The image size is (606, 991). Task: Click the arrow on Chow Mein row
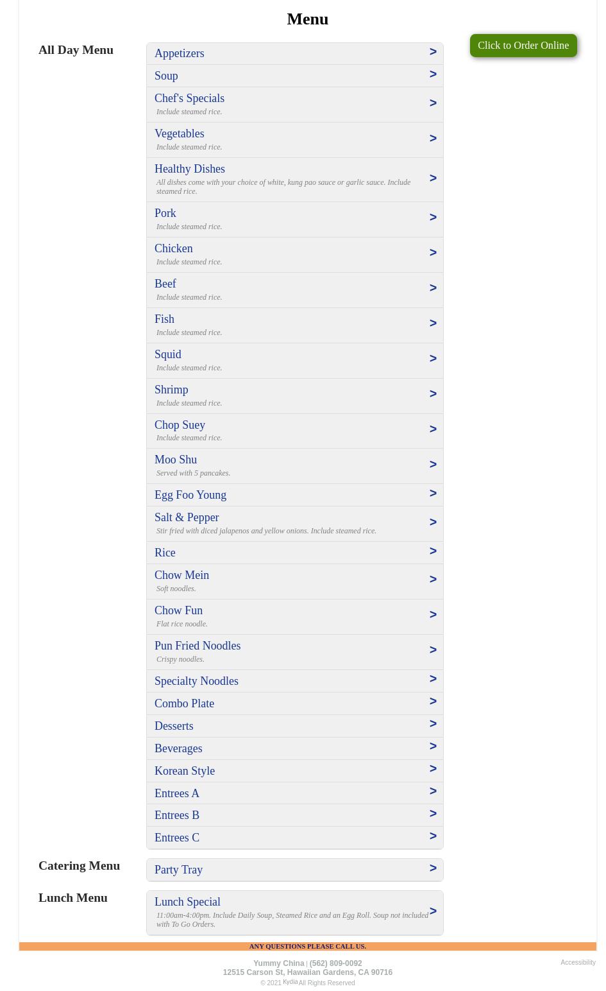[433, 580]
